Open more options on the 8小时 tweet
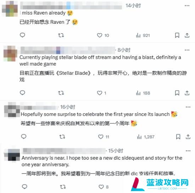 [x=187, y=50]
